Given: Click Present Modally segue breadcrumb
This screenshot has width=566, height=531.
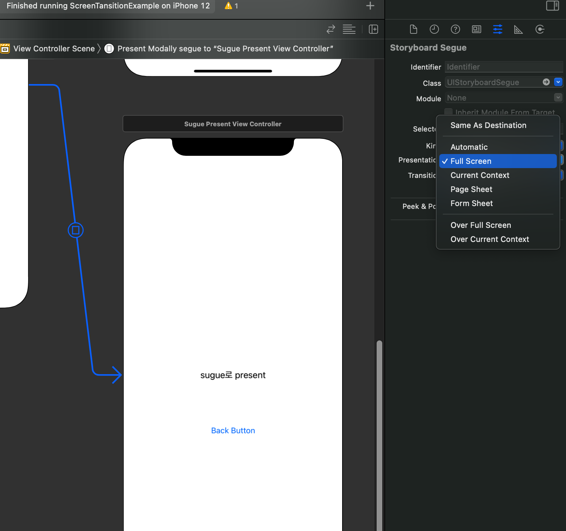Looking at the screenshot, I should [225, 49].
